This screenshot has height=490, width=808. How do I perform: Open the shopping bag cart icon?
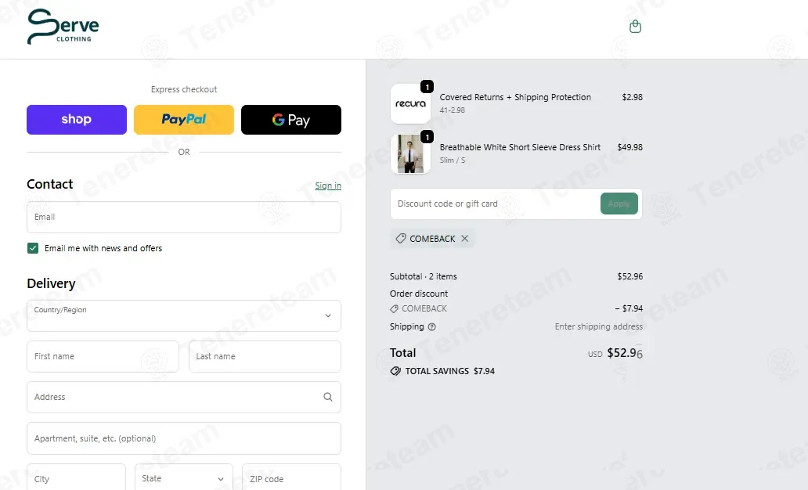tap(636, 27)
